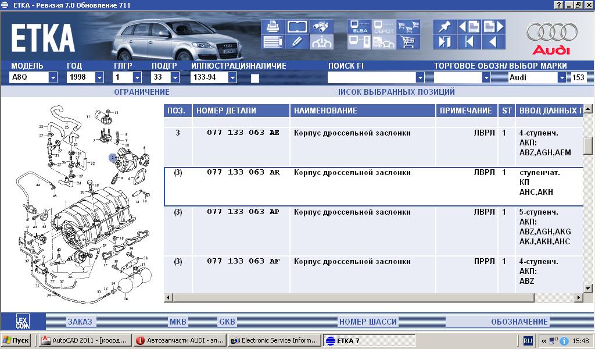Go to next page document icon
Image resolution: width=595 pixels, height=349 pixels.
pos(493,27)
